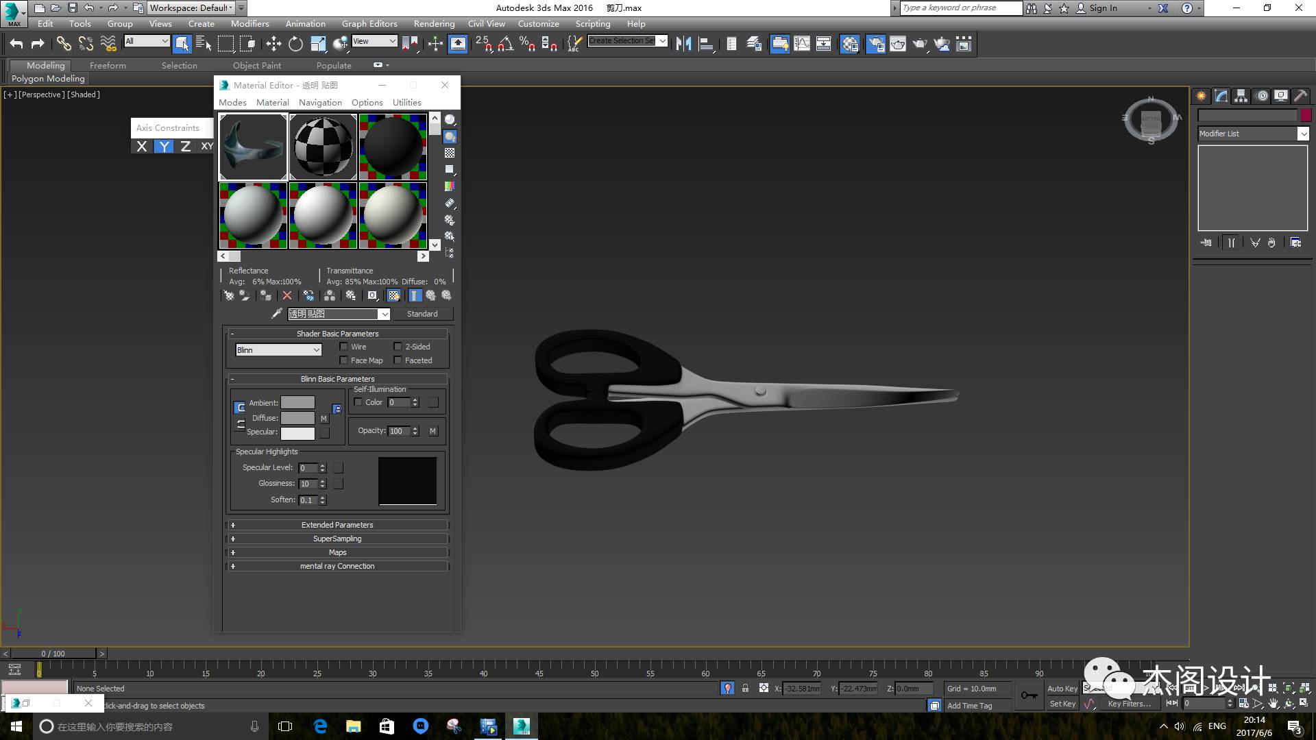The image size is (1316, 740).
Task: Open the Hierarchy command panel tab
Action: (x=1241, y=97)
